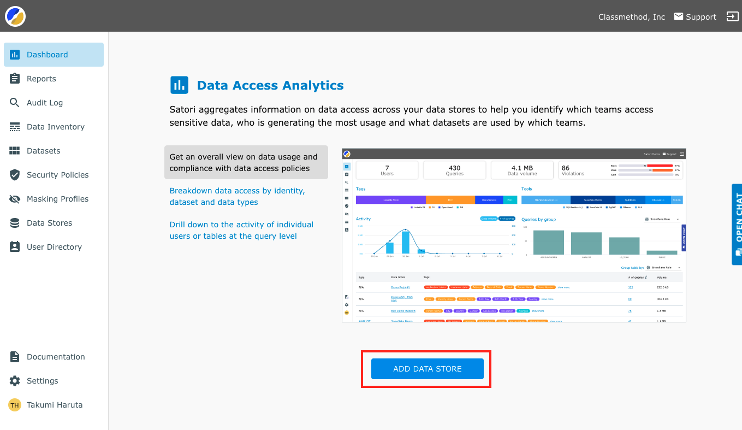Open Documentation in the sidebar

coord(56,357)
